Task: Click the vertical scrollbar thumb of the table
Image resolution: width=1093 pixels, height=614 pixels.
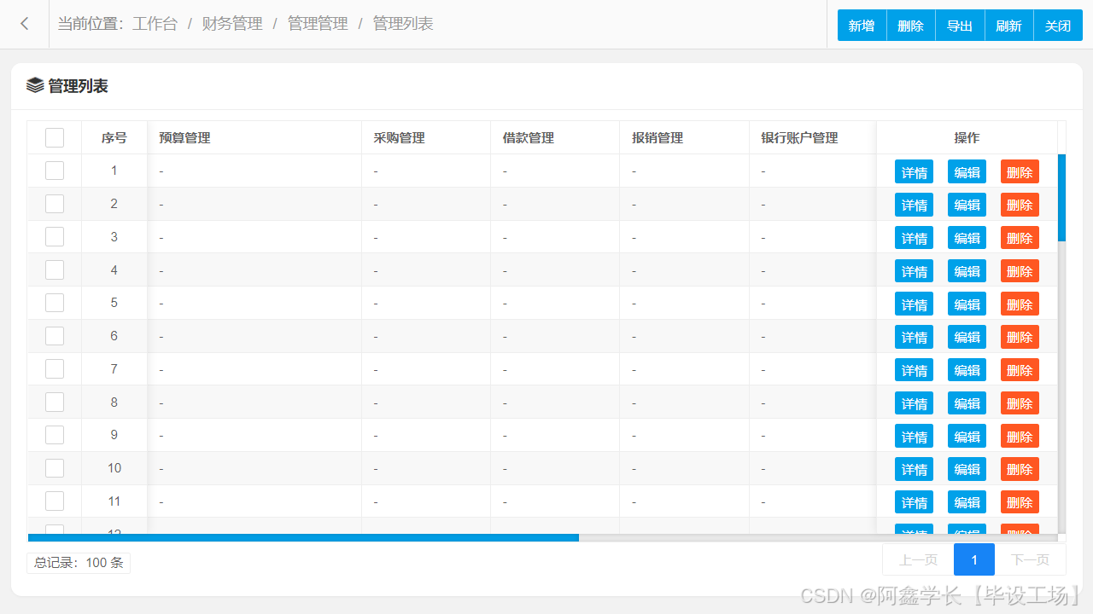Action: 1061,198
